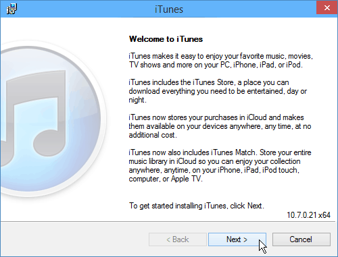Click paragraph about the iTunes Store
Viewport: 338px width, 257px height.
[x=218, y=91]
